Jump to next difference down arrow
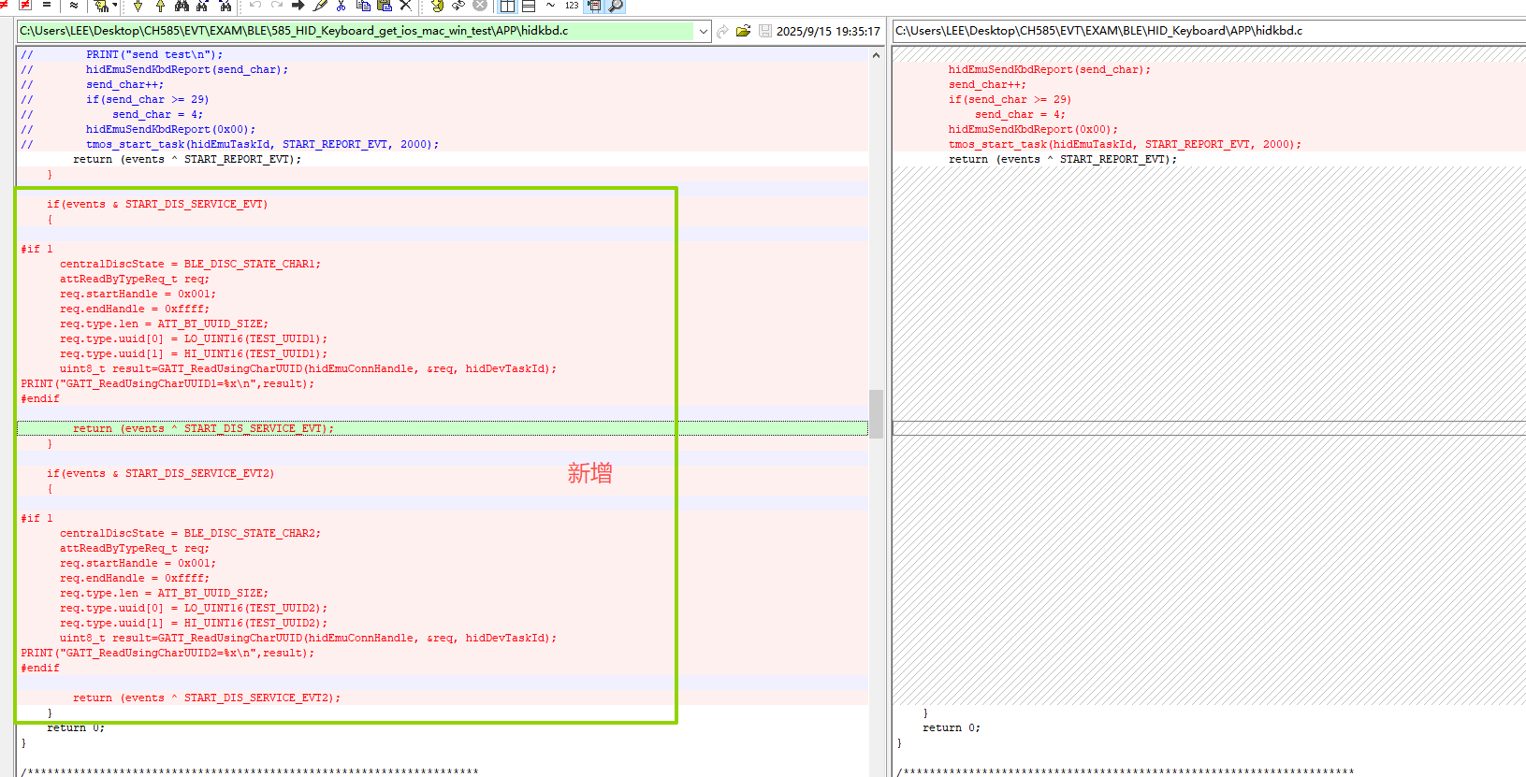 138,5
